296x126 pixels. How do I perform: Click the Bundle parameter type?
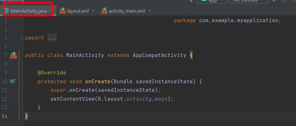[123, 82]
